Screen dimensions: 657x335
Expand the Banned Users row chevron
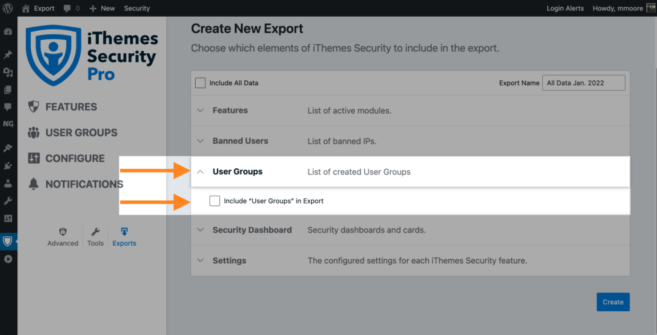pos(200,141)
